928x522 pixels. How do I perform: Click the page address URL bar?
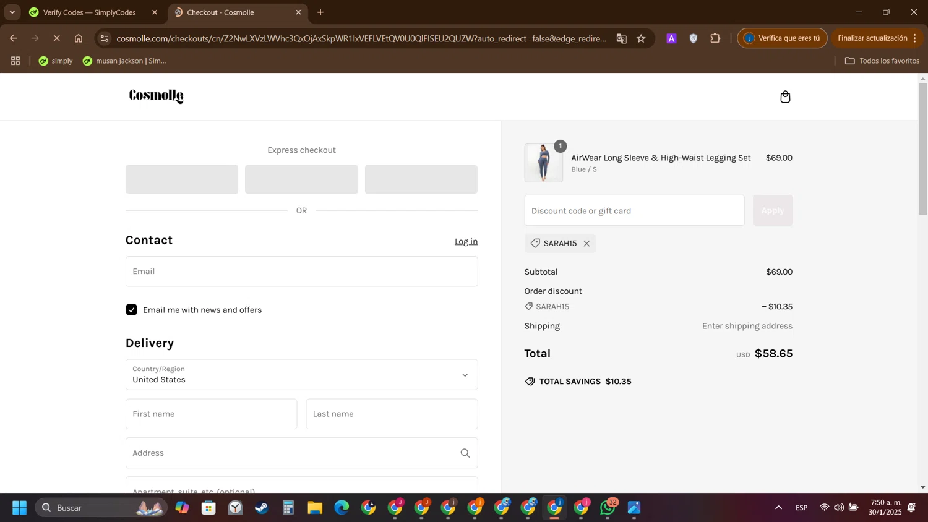[x=361, y=38]
